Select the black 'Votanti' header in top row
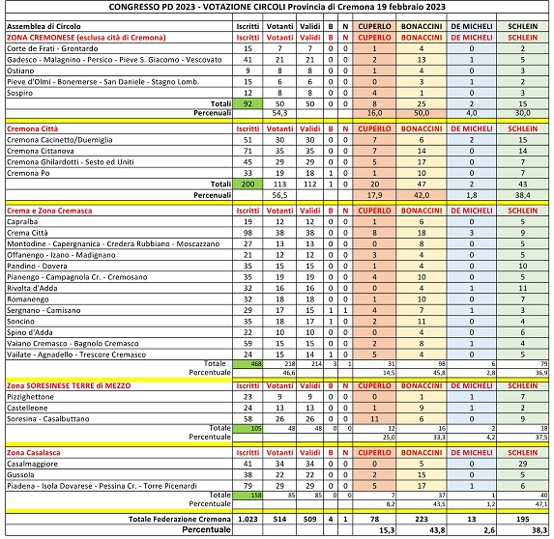 (x=279, y=26)
